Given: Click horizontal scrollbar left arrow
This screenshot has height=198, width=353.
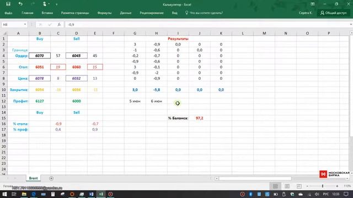Looking at the screenshot, I should point(217,178).
